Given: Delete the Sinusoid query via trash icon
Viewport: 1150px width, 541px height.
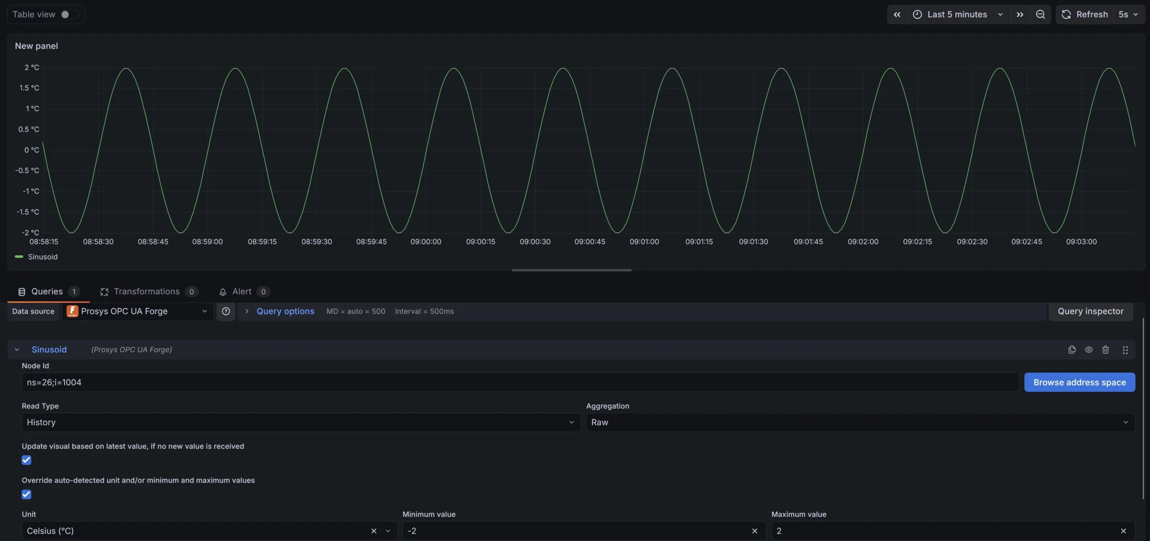Looking at the screenshot, I should pyautogui.click(x=1106, y=350).
